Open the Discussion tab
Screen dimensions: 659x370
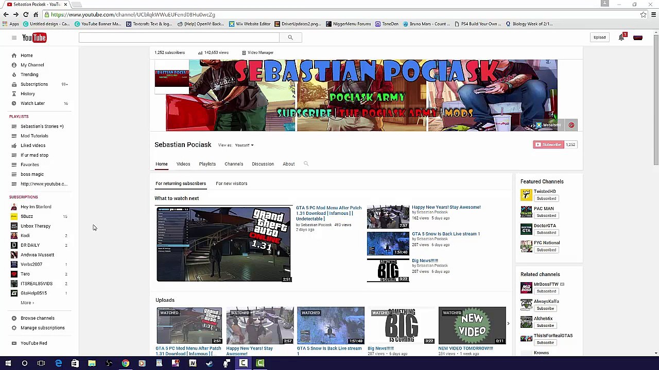click(263, 164)
